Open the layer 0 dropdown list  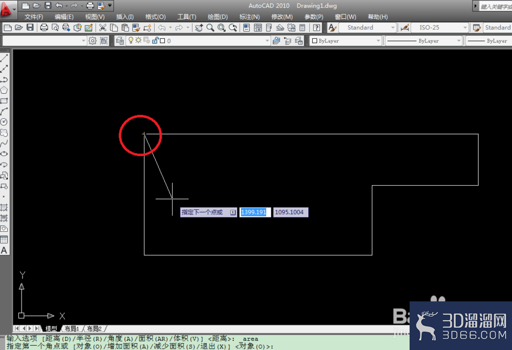(267, 41)
